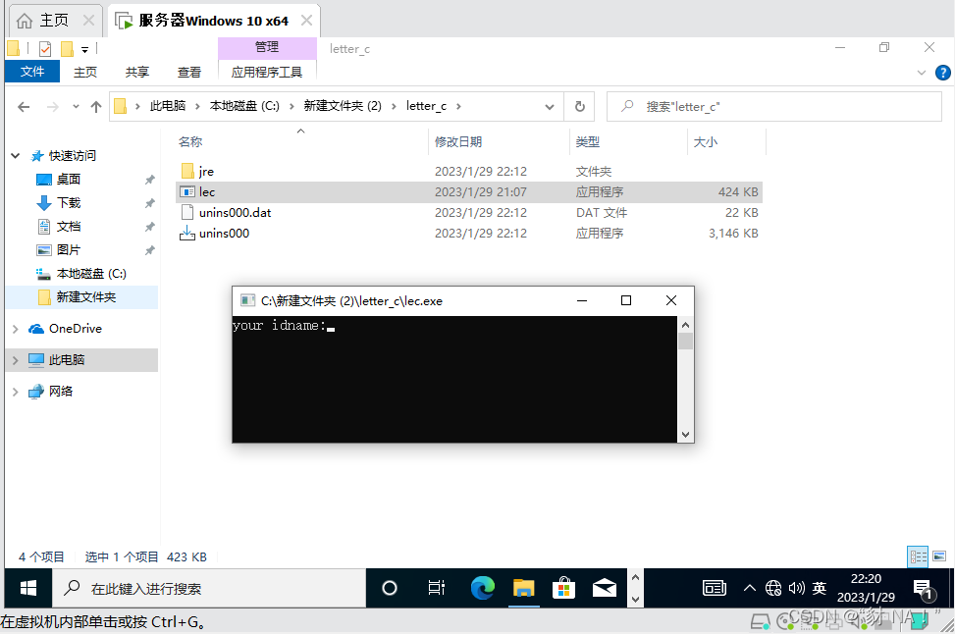
Task: Expand the hidden icons chevron in the tray
Action: click(749, 588)
